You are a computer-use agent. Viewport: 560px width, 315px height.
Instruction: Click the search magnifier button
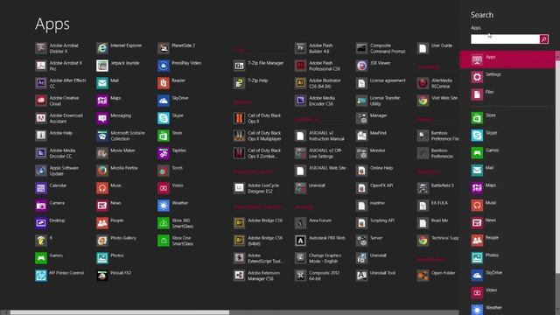coord(544,38)
